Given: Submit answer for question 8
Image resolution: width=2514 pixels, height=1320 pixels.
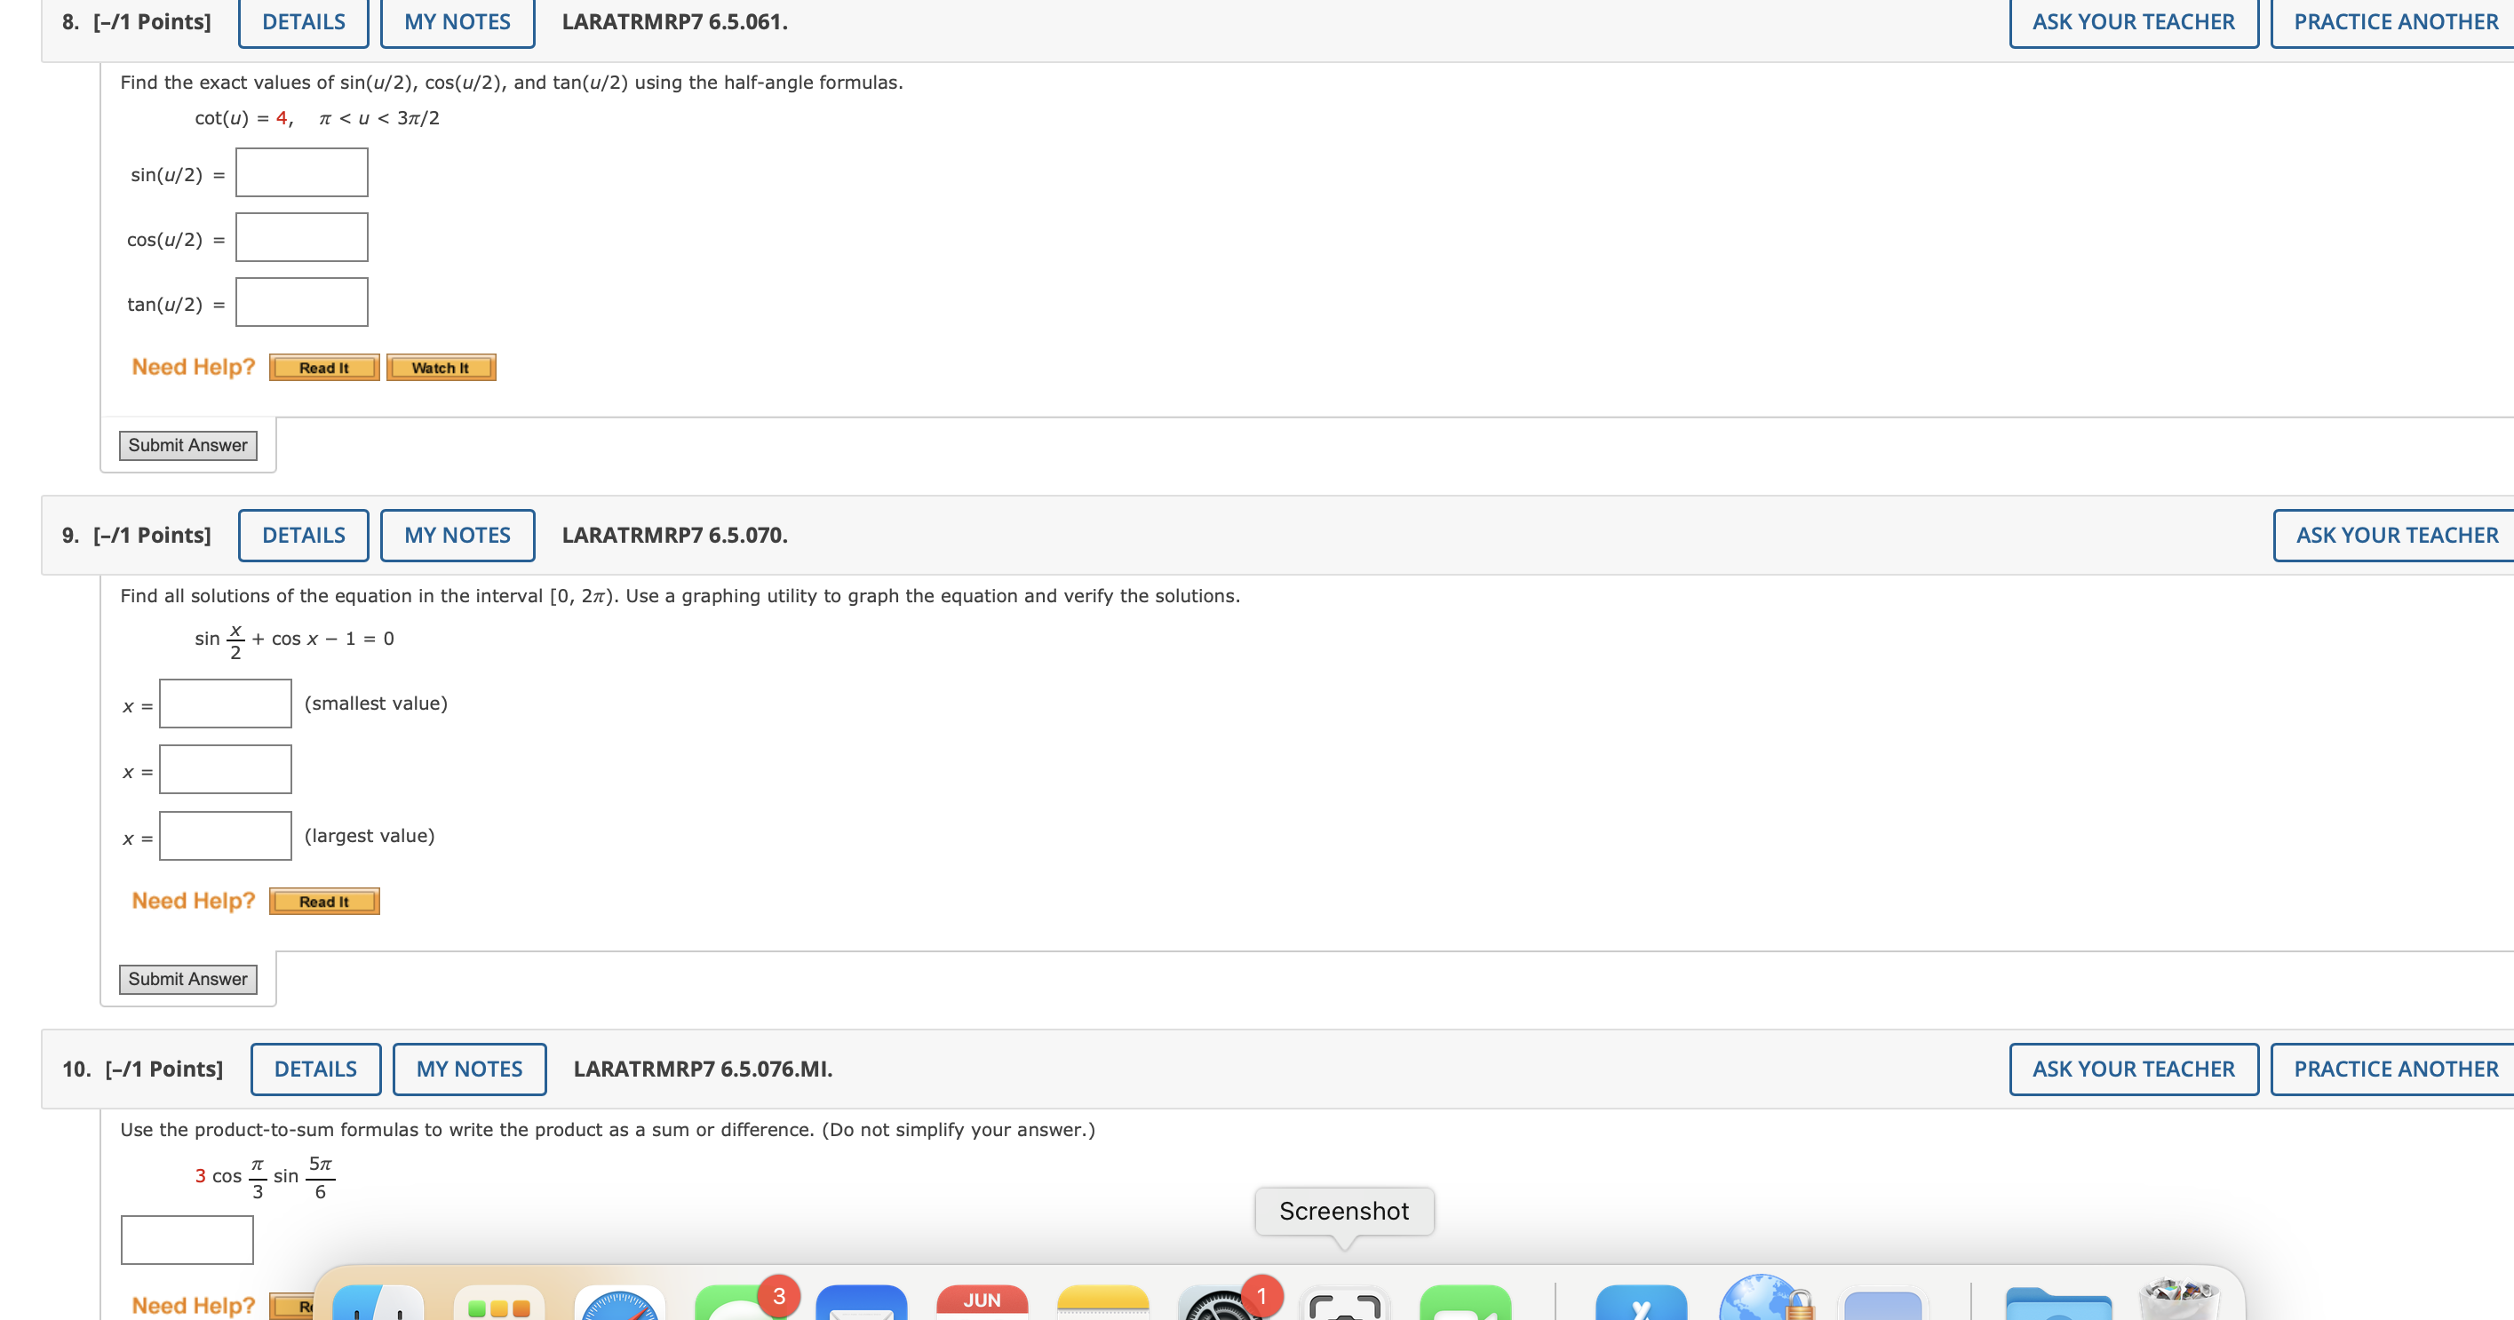Looking at the screenshot, I should pyautogui.click(x=187, y=445).
